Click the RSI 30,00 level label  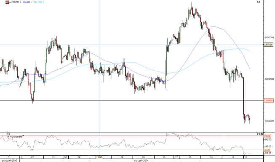point(267,150)
